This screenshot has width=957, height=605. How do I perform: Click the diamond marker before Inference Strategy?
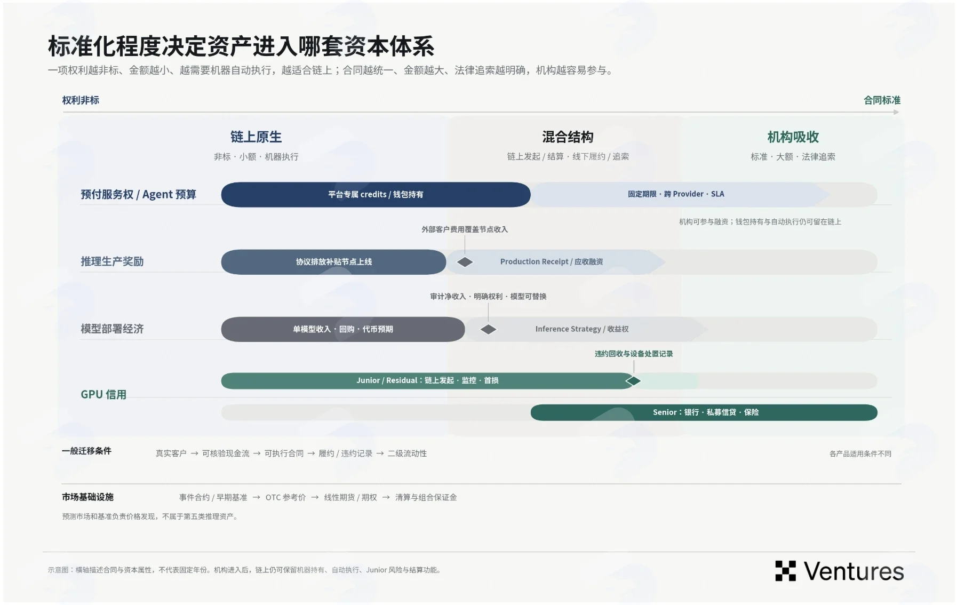488,329
